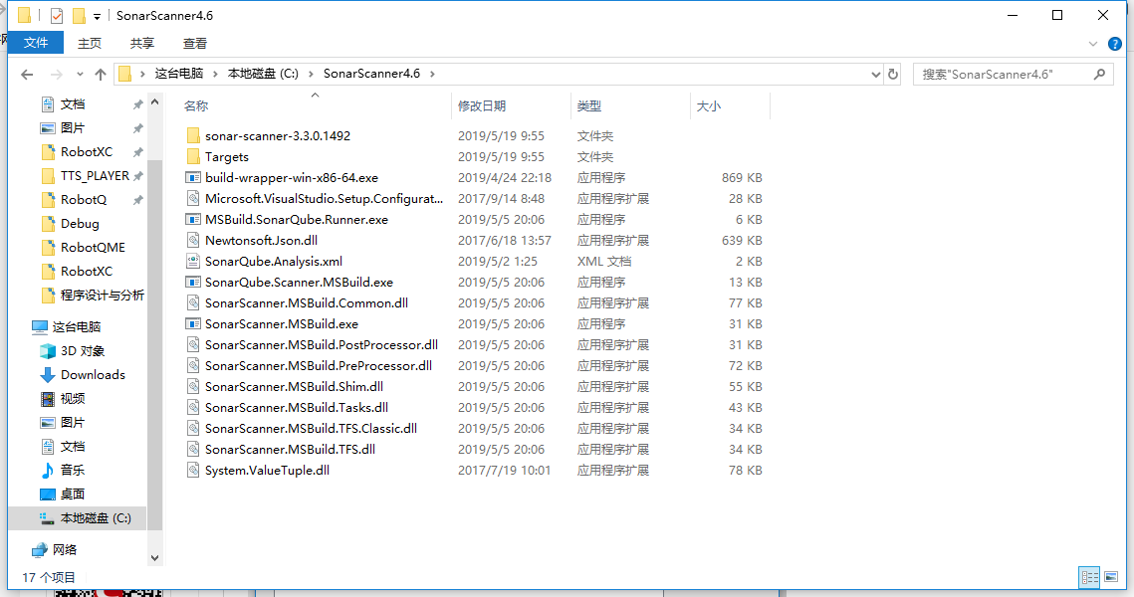
Task: Collapse the ribbon using the chevron
Action: point(1093,43)
